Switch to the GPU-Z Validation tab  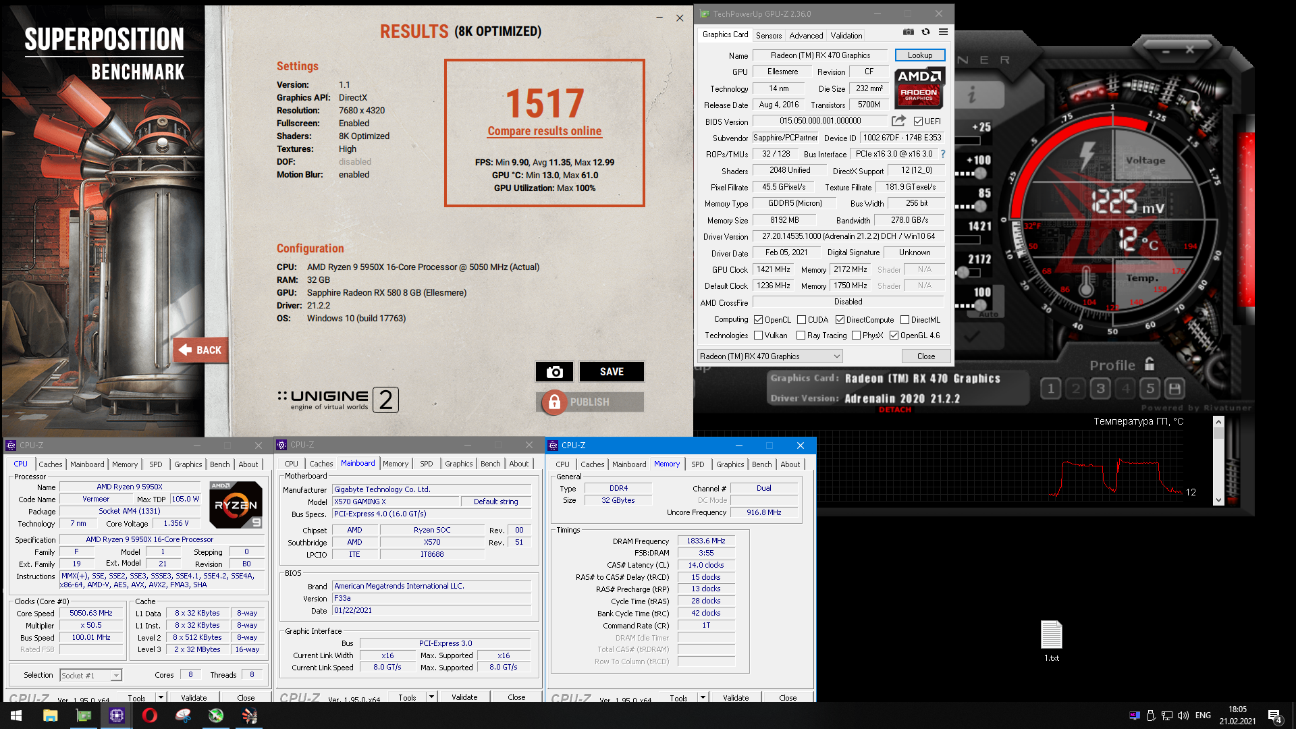(846, 36)
